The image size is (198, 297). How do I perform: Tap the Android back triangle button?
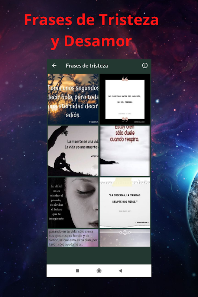(120, 271)
